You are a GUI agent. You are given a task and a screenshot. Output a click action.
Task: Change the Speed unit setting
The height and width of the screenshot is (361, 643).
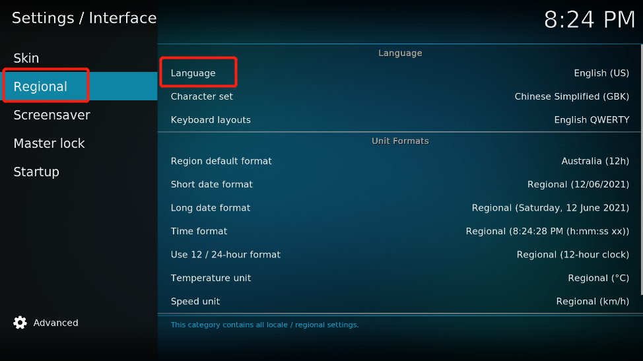point(399,301)
